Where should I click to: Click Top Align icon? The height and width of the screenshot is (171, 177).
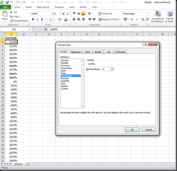(74, 13)
